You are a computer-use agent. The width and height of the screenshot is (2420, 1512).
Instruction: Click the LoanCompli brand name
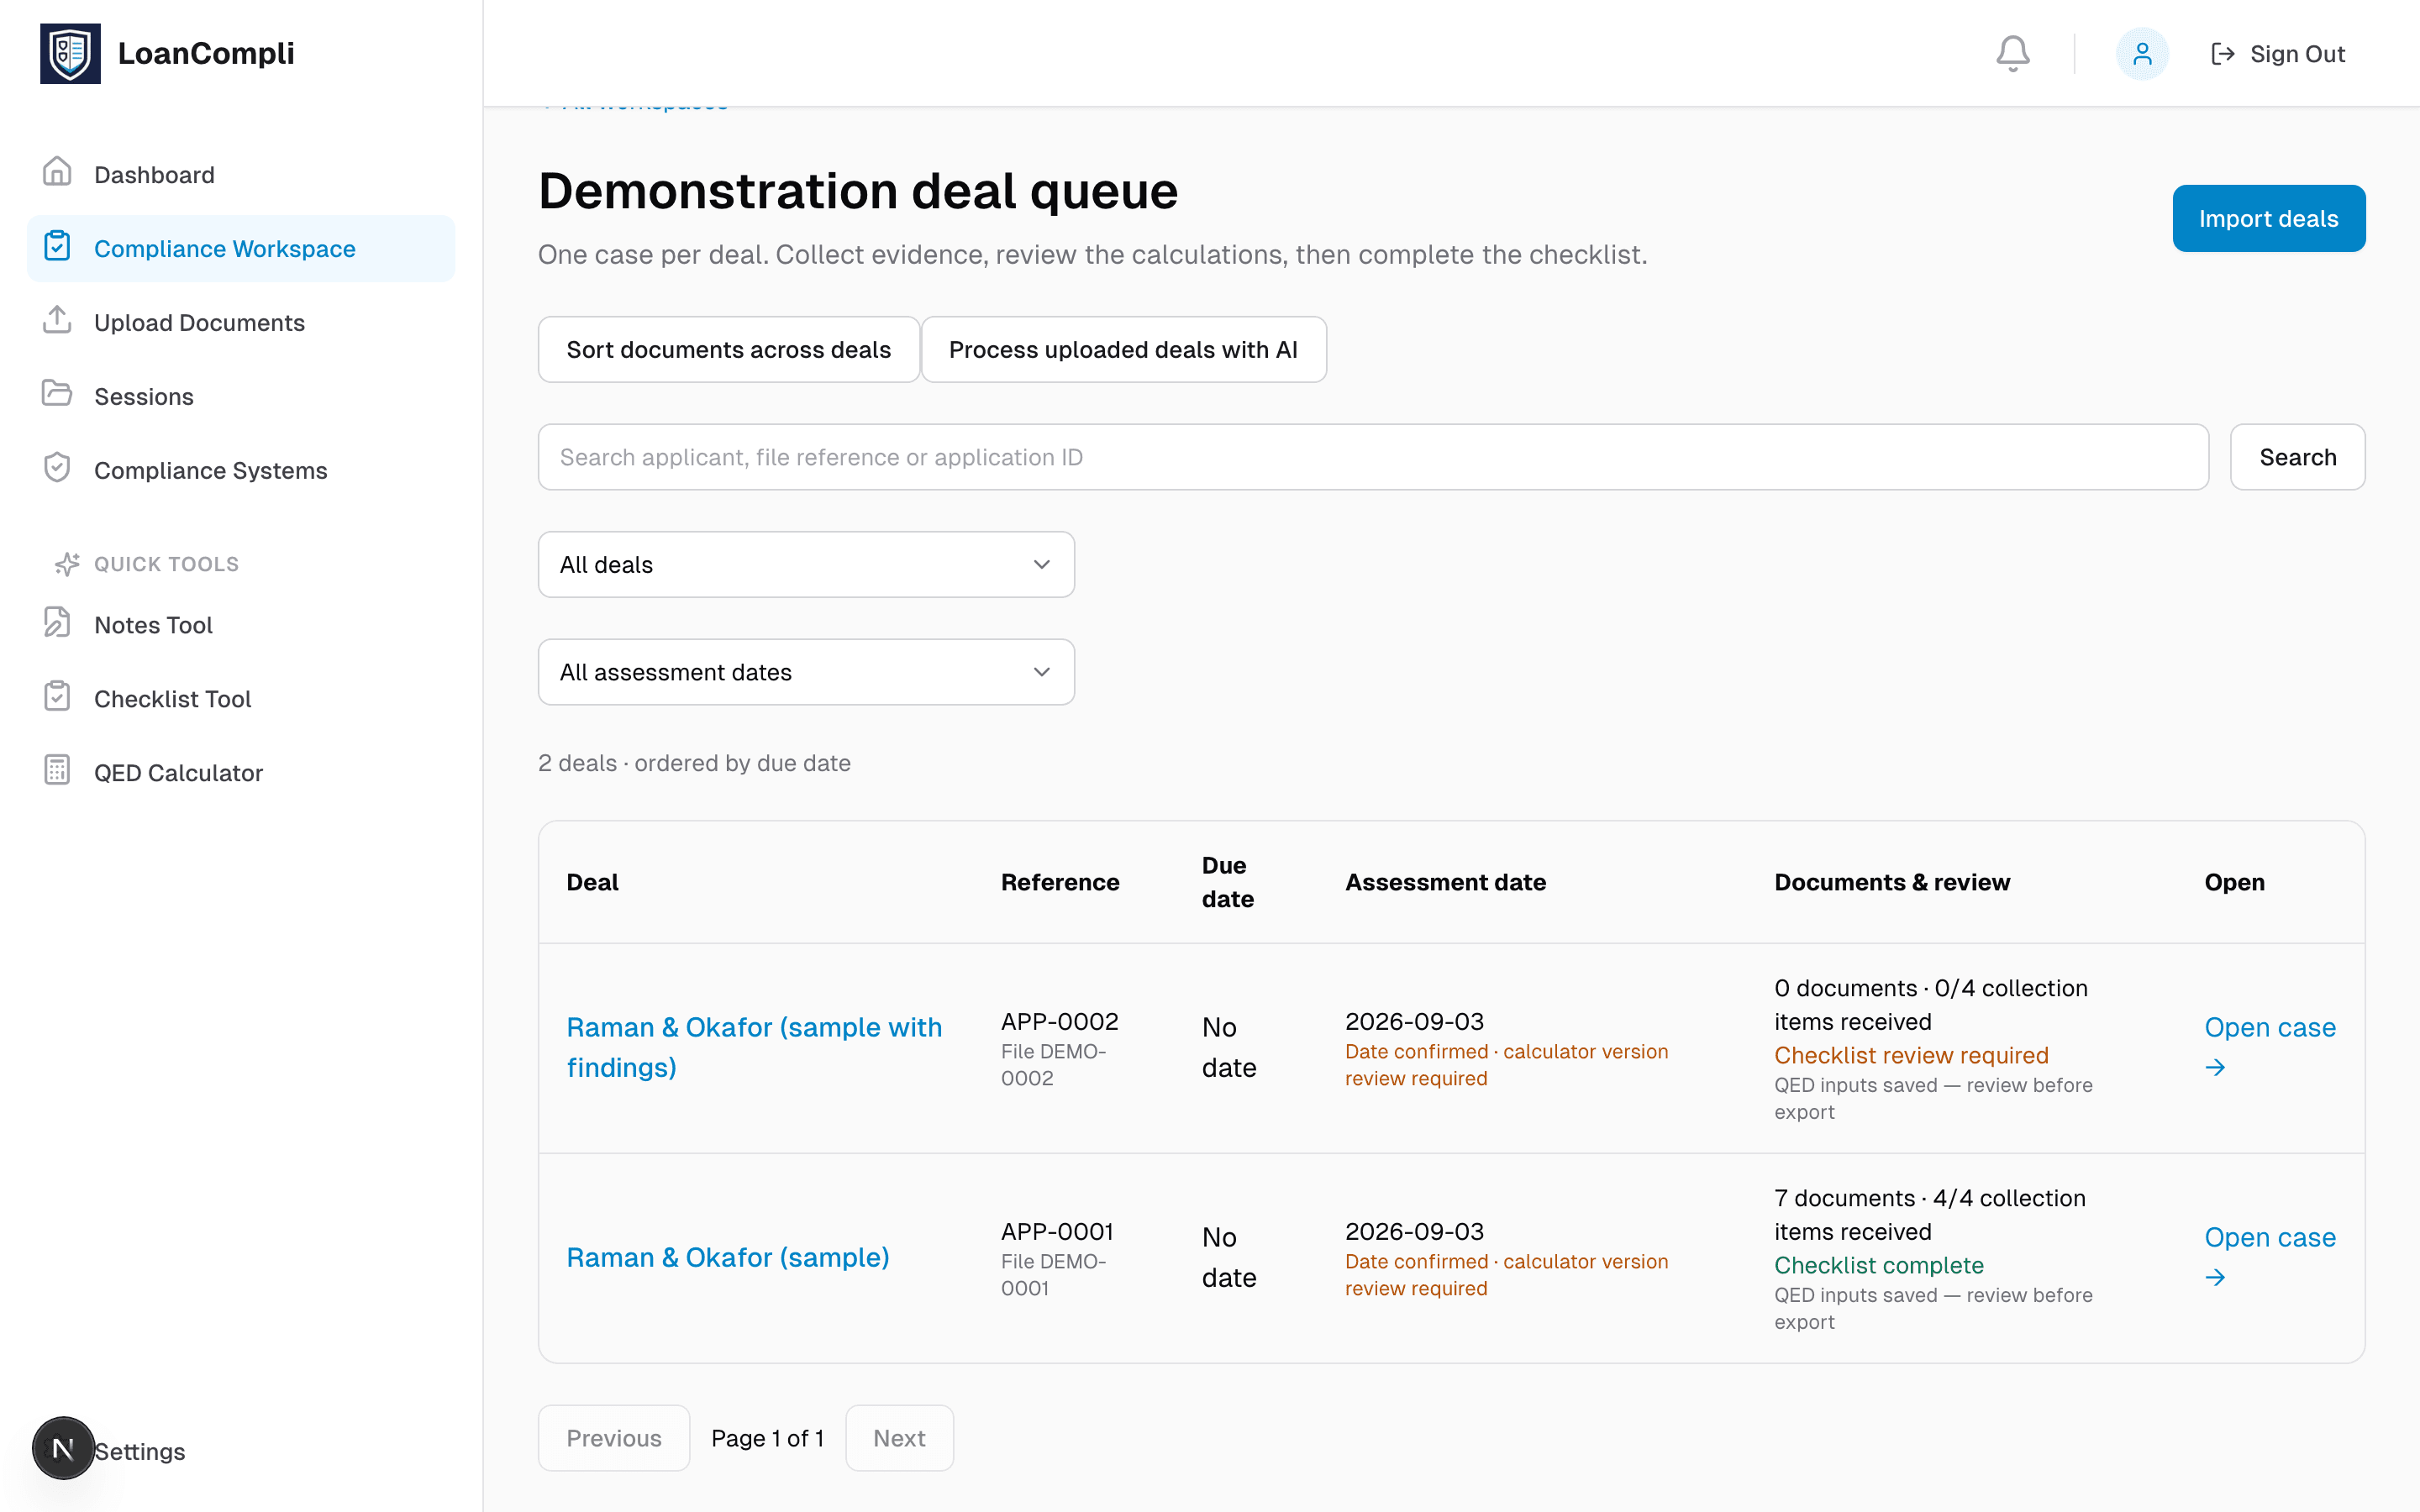pyautogui.click(x=206, y=53)
